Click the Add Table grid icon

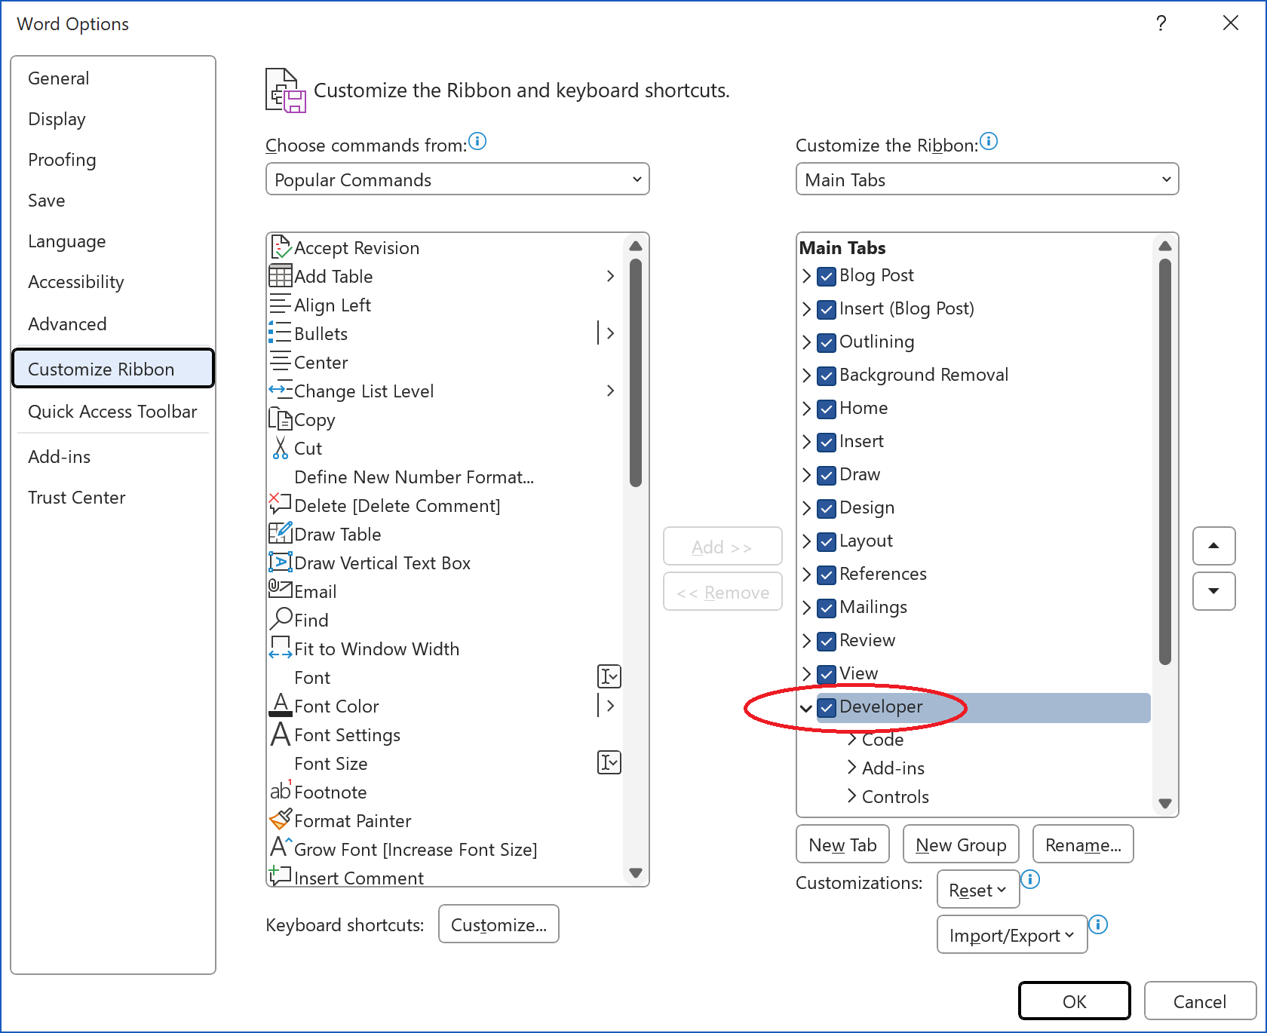click(281, 276)
